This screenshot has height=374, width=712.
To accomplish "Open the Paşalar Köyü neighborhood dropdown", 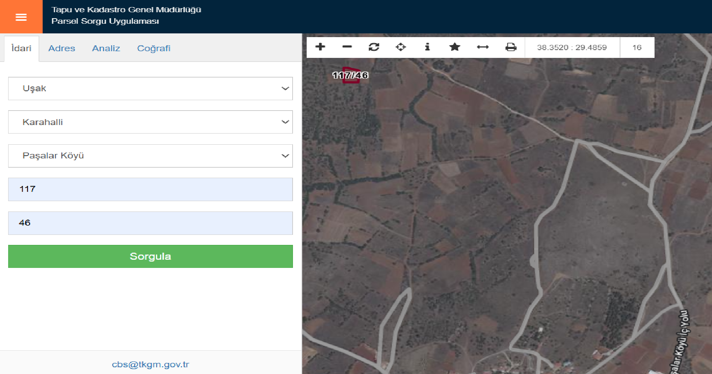I will (x=151, y=156).
